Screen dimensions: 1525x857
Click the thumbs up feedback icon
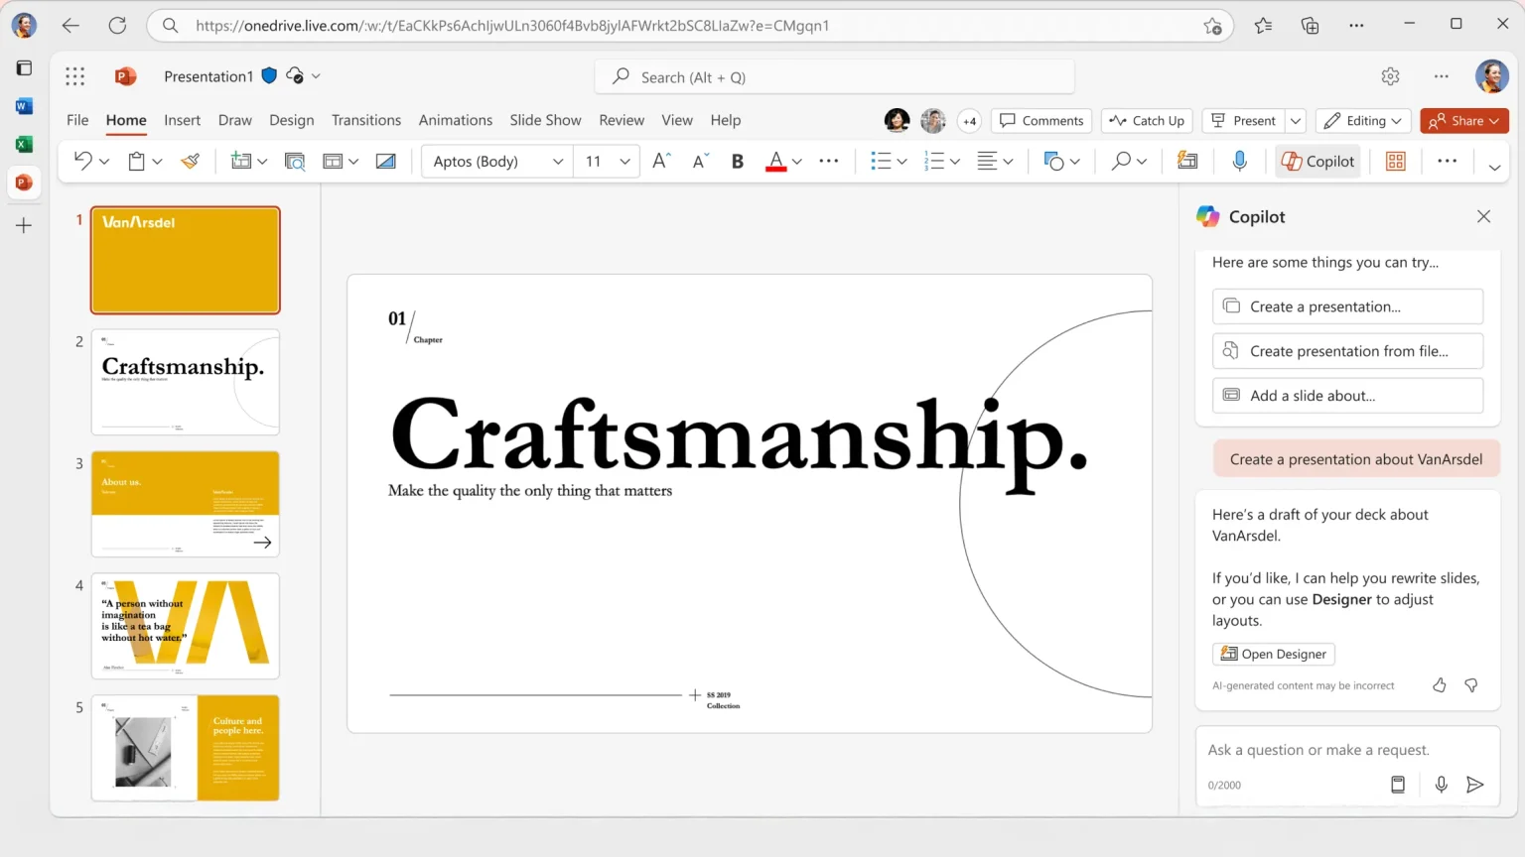[x=1440, y=685]
